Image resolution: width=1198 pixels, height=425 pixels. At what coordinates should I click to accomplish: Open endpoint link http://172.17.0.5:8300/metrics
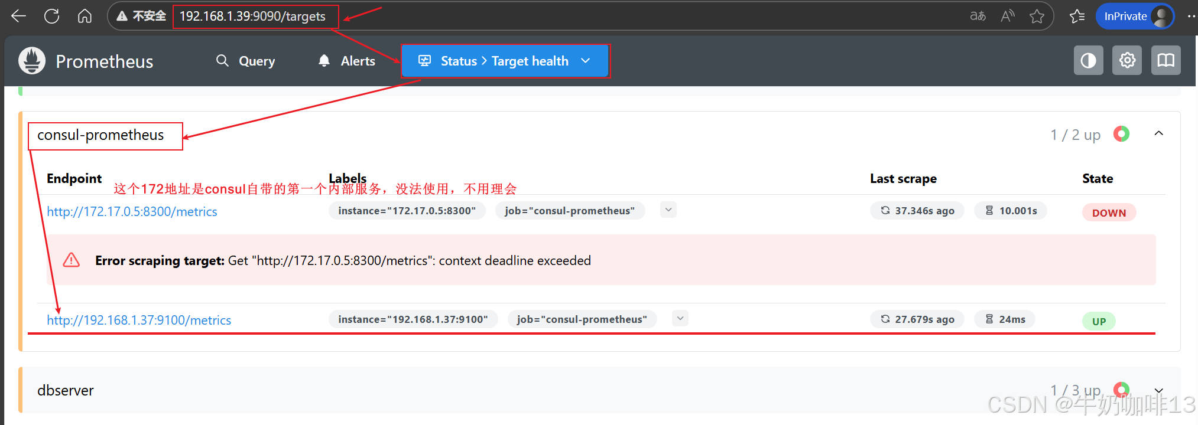click(132, 211)
